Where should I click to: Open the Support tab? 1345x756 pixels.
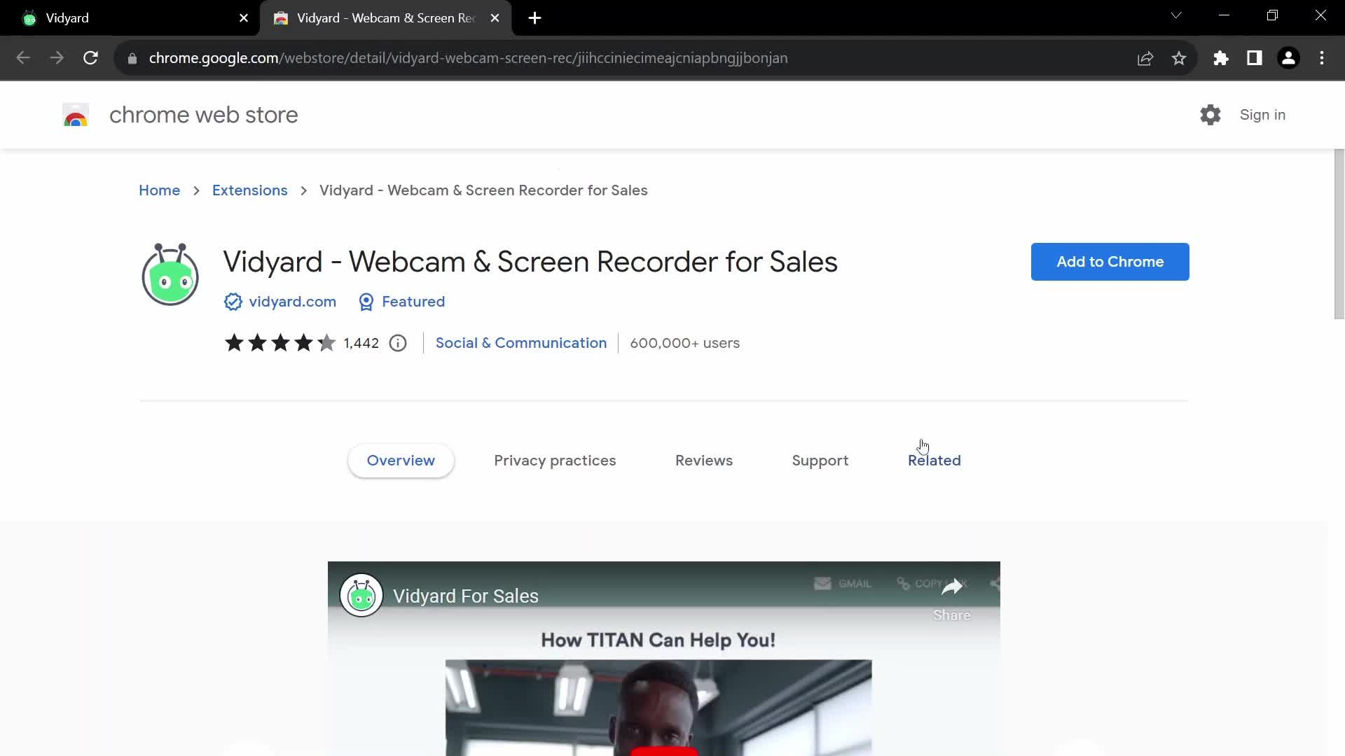pos(820,461)
